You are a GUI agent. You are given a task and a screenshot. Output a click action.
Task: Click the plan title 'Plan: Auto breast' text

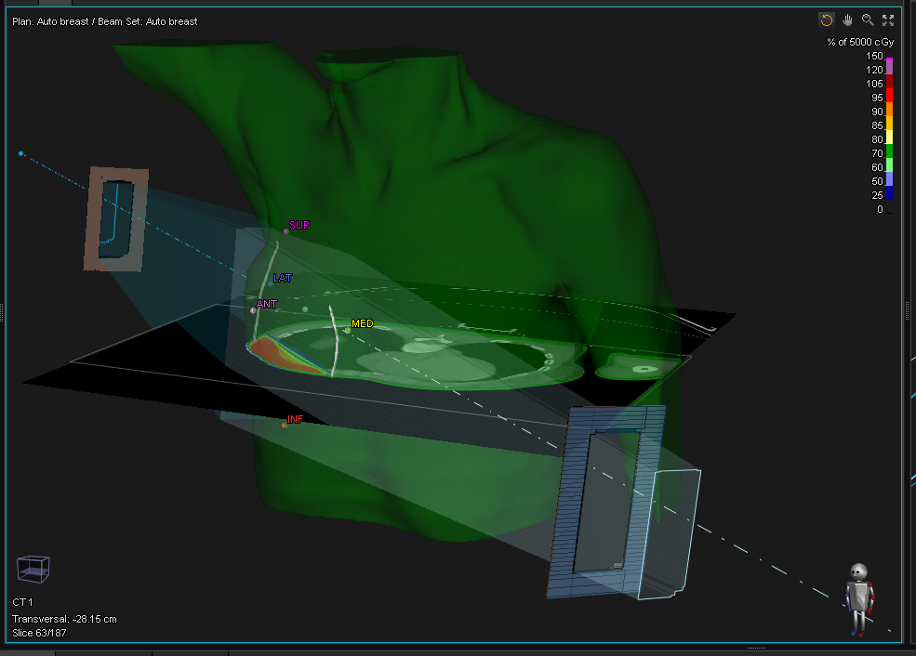click(50, 21)
